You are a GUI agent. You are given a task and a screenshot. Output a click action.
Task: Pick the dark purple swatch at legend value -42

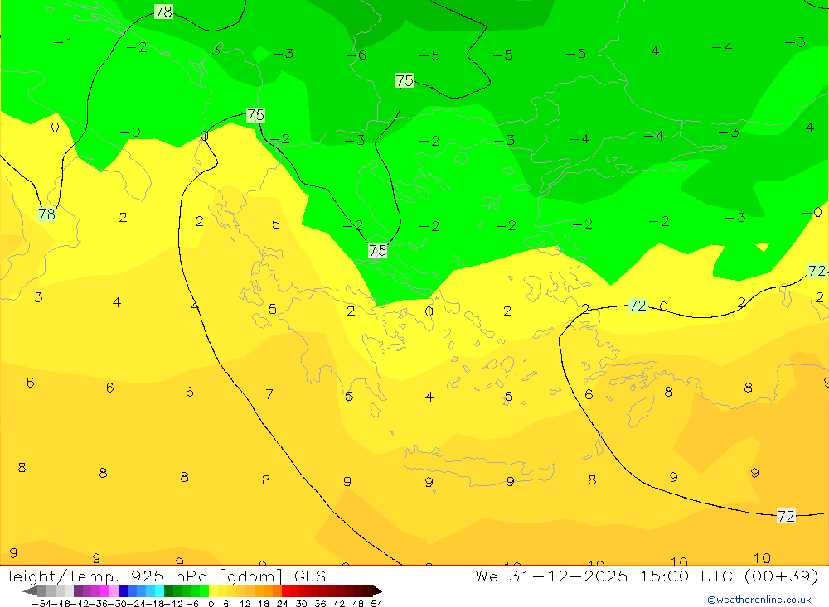point(78,590)
